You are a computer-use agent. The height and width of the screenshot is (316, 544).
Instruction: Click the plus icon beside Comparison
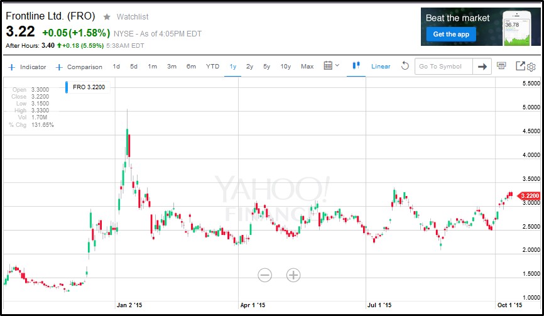pyautogui.click(x=59, y=67)
